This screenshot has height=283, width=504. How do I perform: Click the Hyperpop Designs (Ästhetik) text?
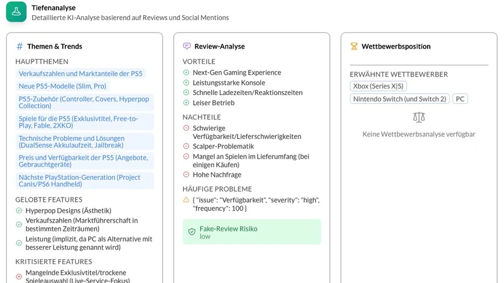[69, 211]
